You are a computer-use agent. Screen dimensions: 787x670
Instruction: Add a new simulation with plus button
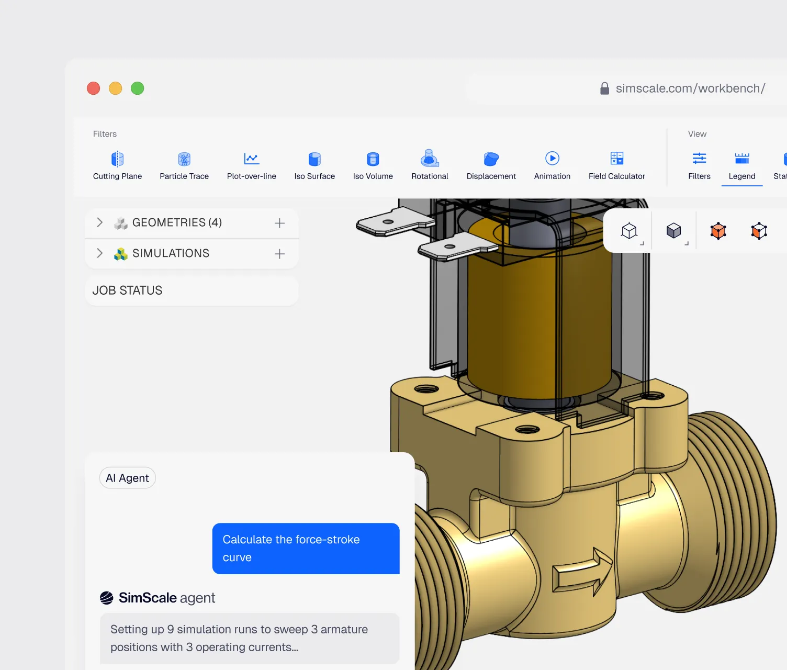point(280,254)
